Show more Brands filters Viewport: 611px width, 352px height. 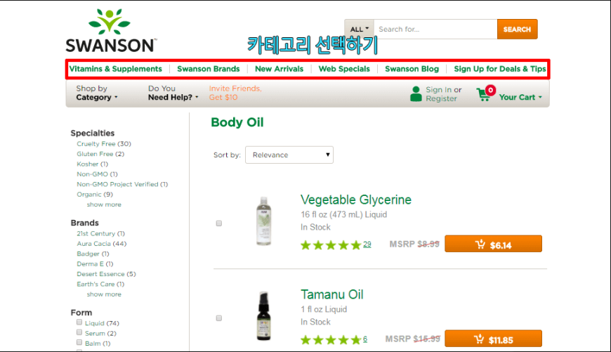point(104,294)
